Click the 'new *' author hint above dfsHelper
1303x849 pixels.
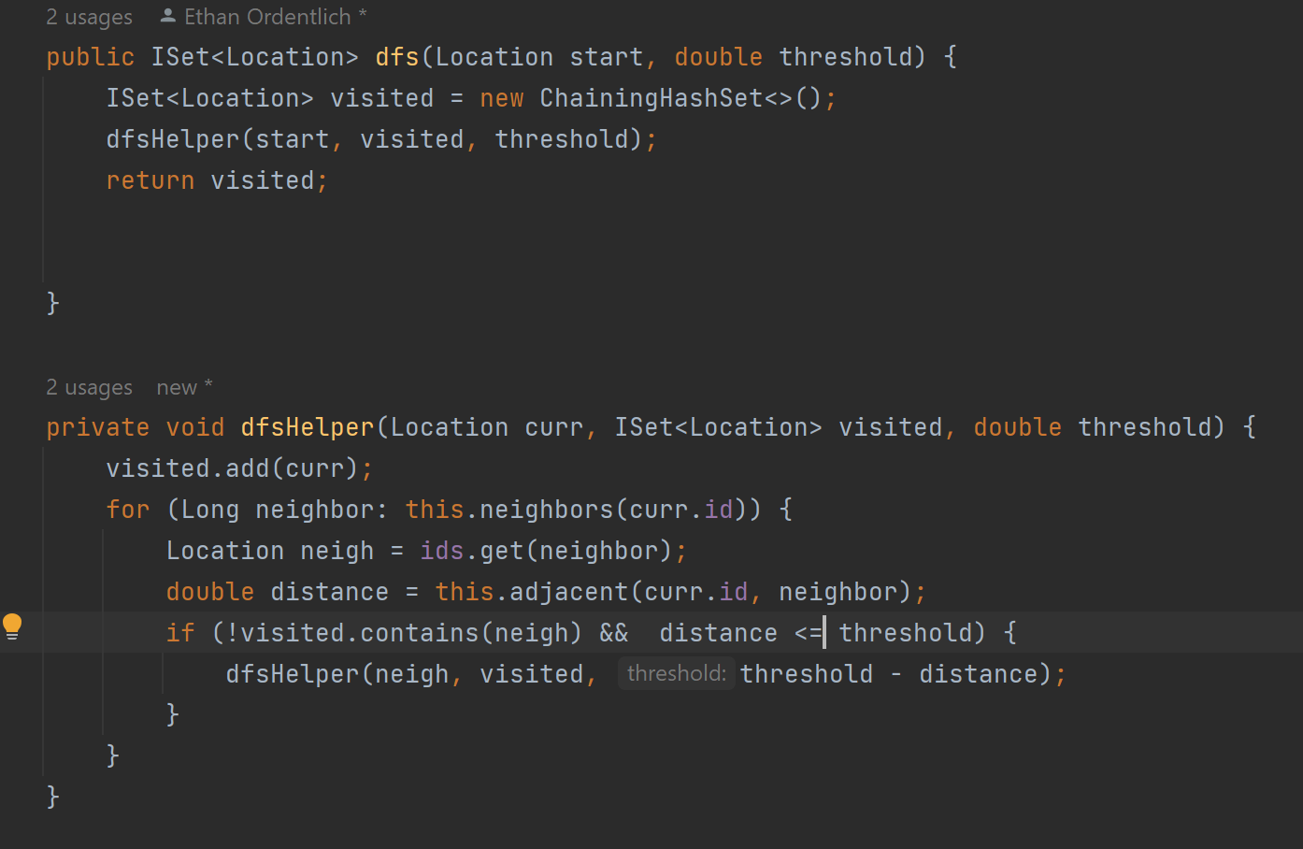[184, 387]
